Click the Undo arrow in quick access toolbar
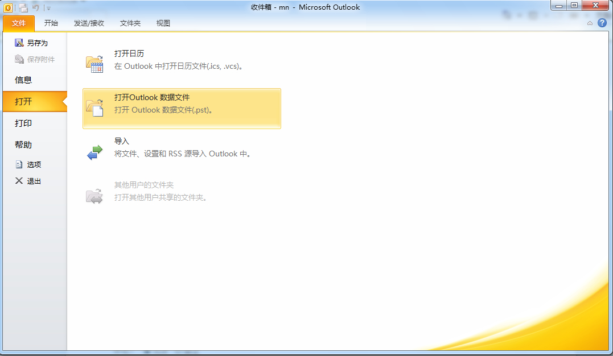Viewport: 613px width, 356px height. point(36,7)
